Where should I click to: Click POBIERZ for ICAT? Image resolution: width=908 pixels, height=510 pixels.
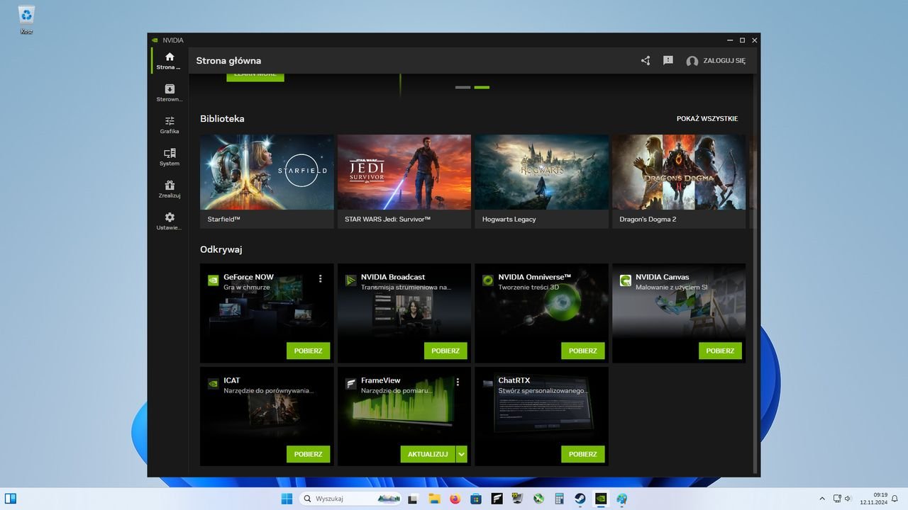[308, 454]
